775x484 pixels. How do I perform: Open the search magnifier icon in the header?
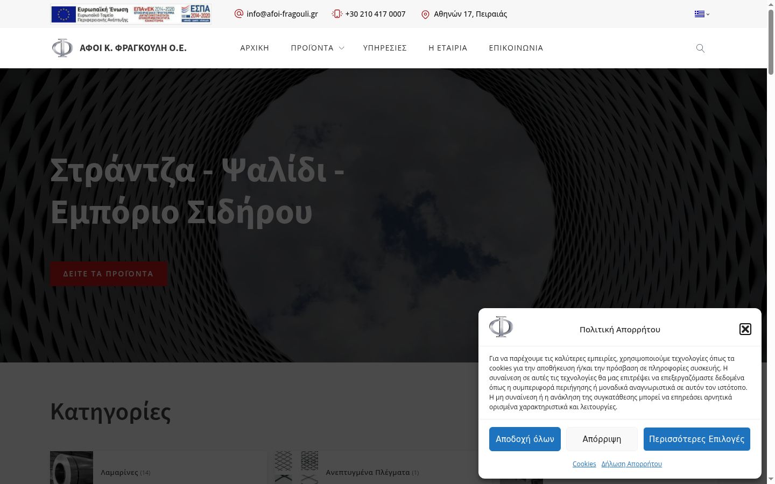[700, 48]
